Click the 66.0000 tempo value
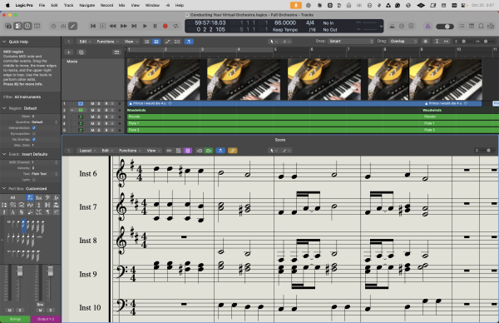Image resolution: width=499 pixels, height=323 pixels. [284, 23]
